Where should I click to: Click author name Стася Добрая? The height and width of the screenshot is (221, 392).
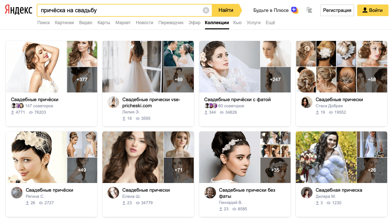click(329, 106)
